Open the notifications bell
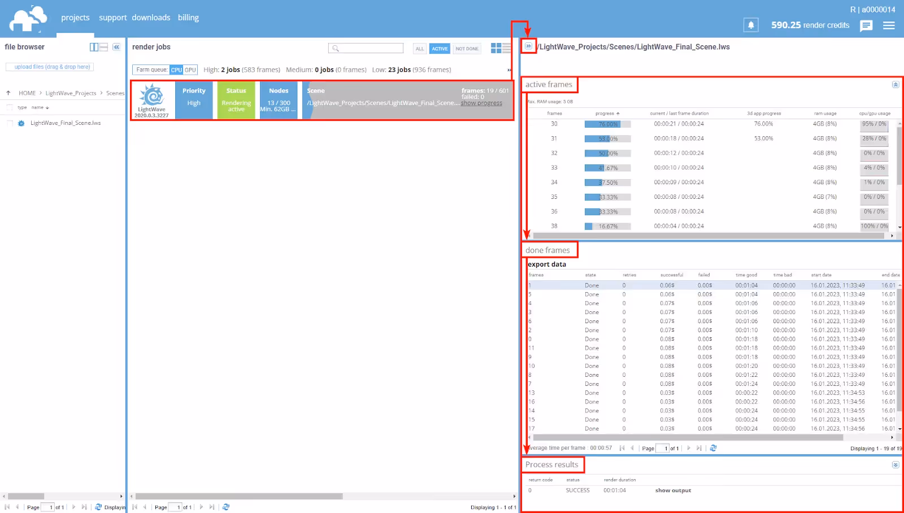Viewport: 904px width, 513px height. 751,25
